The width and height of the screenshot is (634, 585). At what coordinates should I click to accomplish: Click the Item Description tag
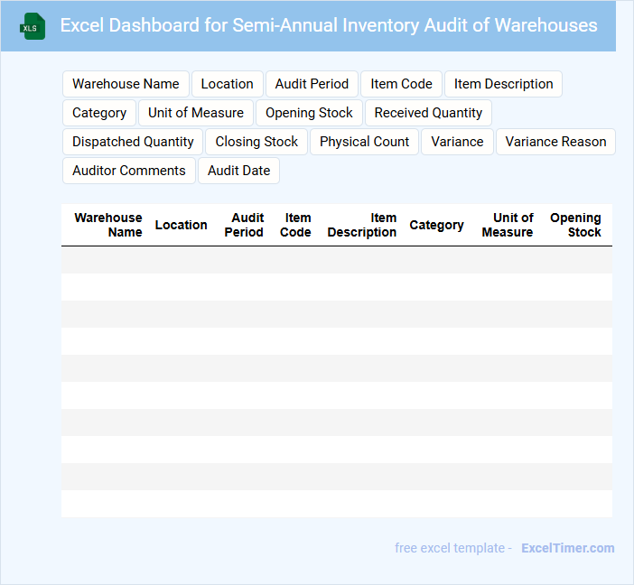[503, 84]
